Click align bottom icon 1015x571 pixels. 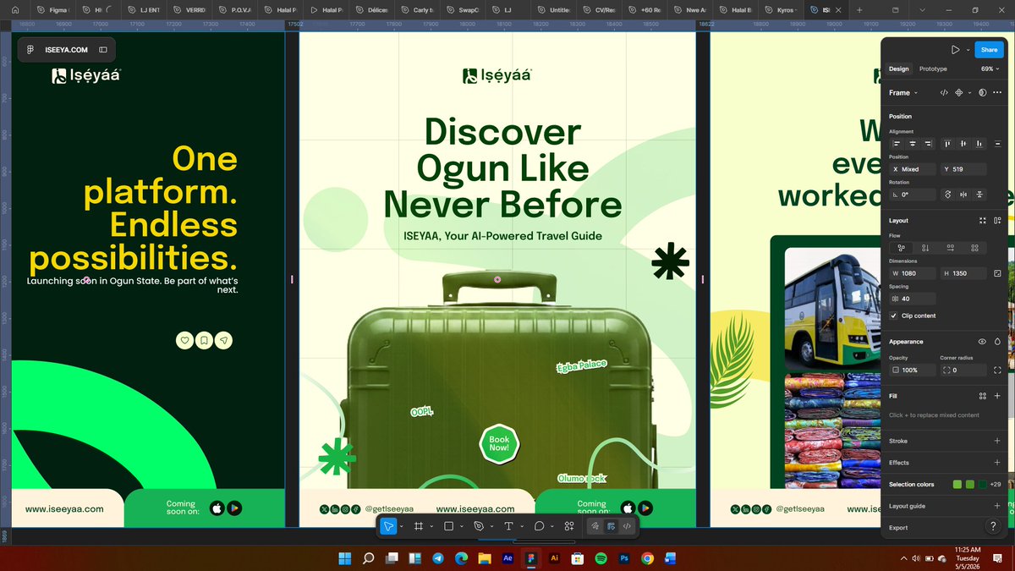[979, 144]
